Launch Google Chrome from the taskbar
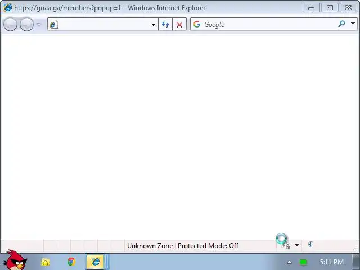This screenshot has width=360, height=270. click(x=71, y=262)
